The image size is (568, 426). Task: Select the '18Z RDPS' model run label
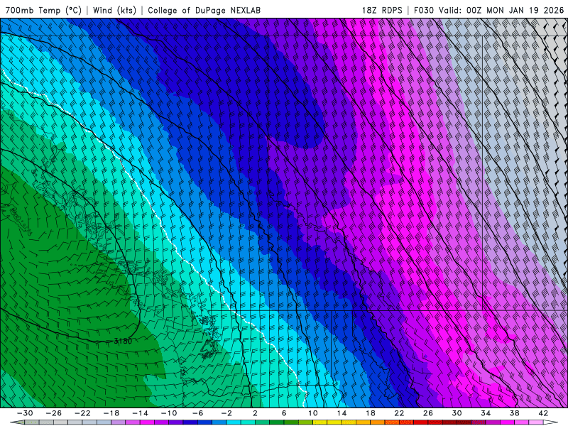click(382, 10)
